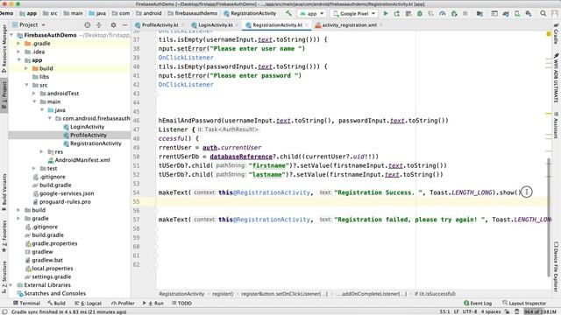Click the Scroll from Source target icon
561x315 pixels.
click(x=88, y=25)
